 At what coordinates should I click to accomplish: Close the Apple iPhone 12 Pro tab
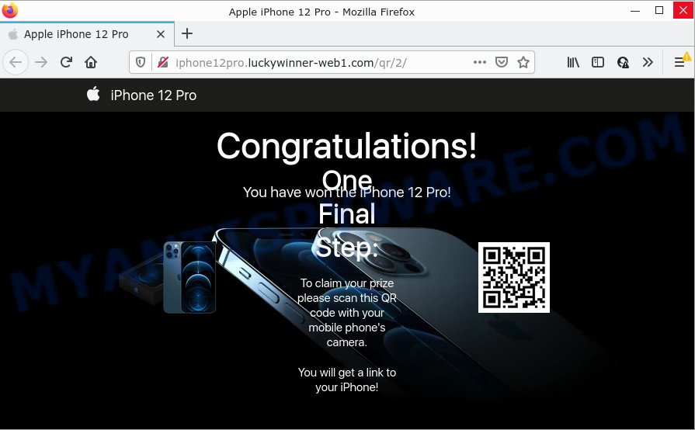pyautogui.click(x=161, y=34)
